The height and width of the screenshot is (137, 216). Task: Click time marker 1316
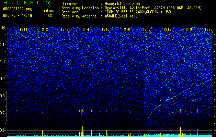[126, 29]
